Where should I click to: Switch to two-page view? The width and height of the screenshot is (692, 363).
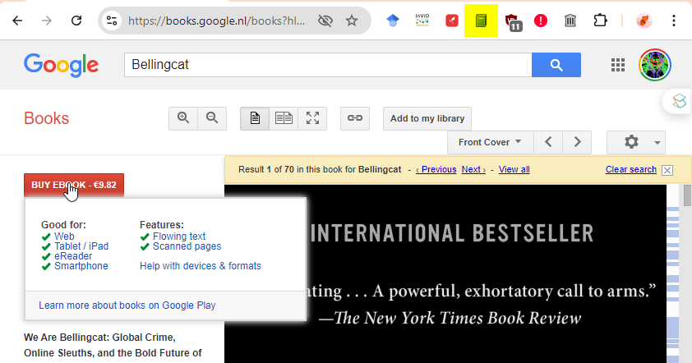pos(284,118)
